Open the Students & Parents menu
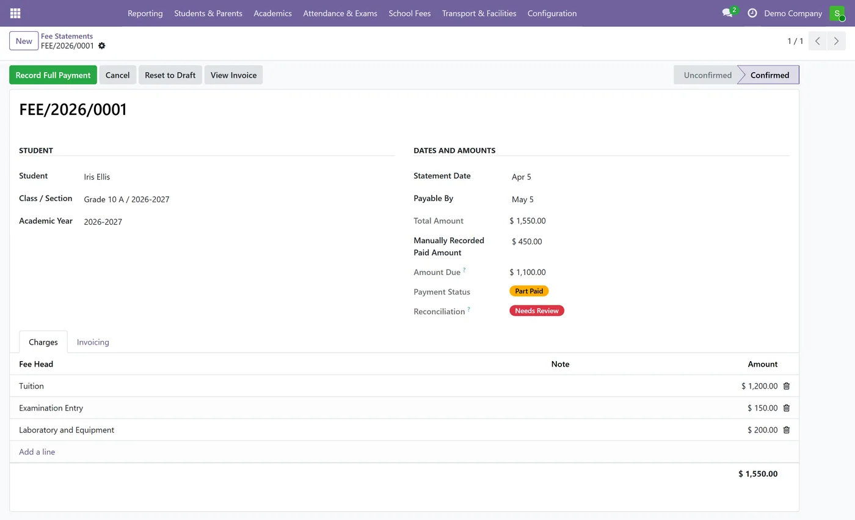 pos(208,13)
